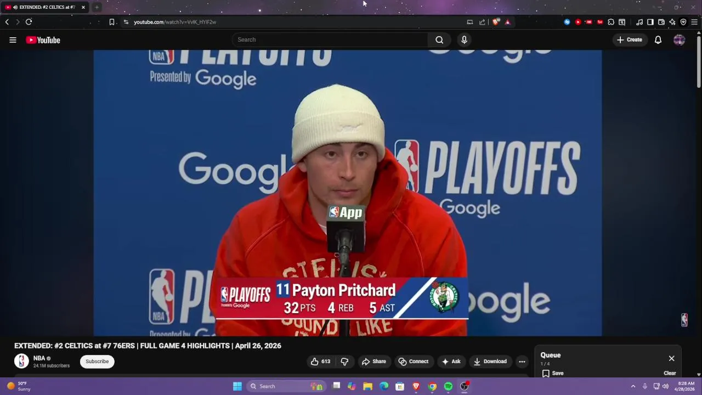
Task: Open the browser main menu
Action: [694, 22]
